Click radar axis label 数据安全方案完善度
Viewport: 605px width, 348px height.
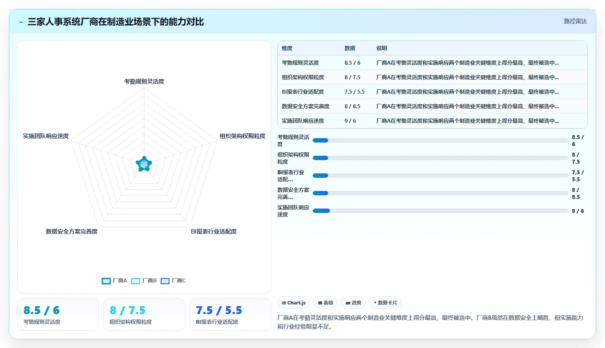tap(72, 231)
